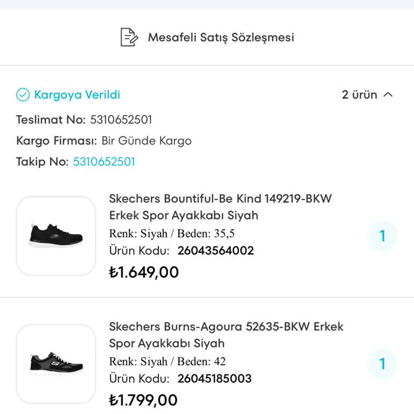The image size is (414, 414).
Task: Click Renk Siyah Beden 42 text
Action: coord(167,361)
